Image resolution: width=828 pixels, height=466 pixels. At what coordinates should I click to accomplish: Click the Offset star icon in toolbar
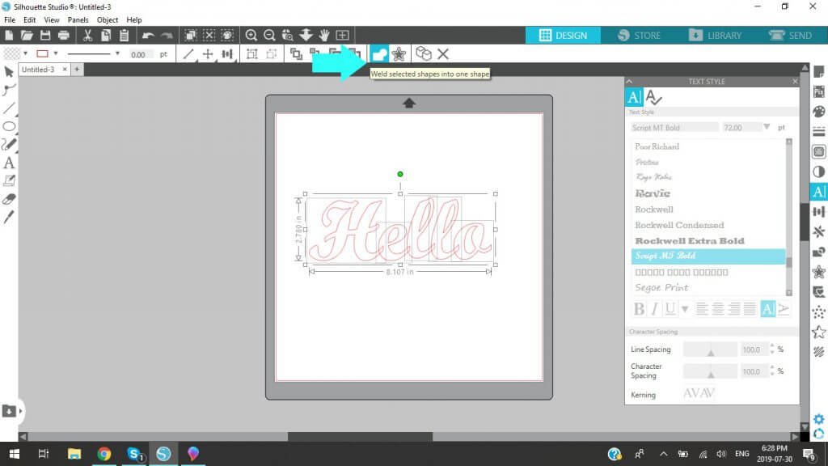[x=399, y=53]
